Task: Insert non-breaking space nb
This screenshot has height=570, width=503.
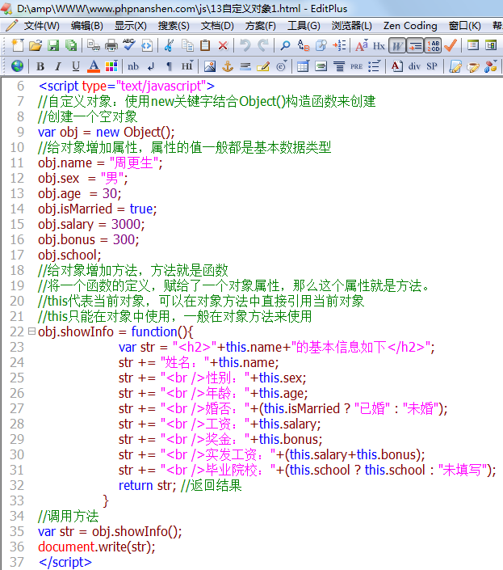Action: click(133, 66)
